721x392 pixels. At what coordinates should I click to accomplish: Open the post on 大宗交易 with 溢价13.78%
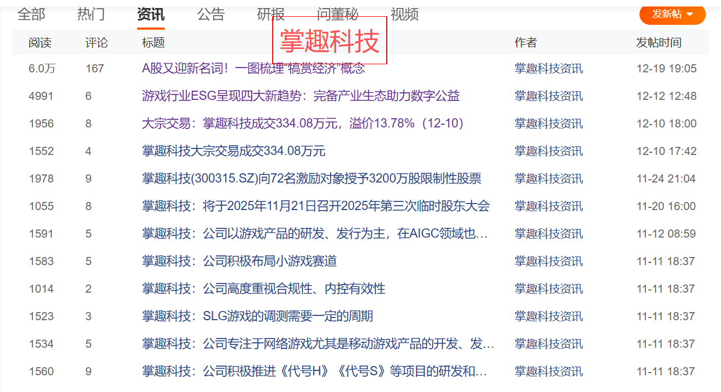(304, 124)
